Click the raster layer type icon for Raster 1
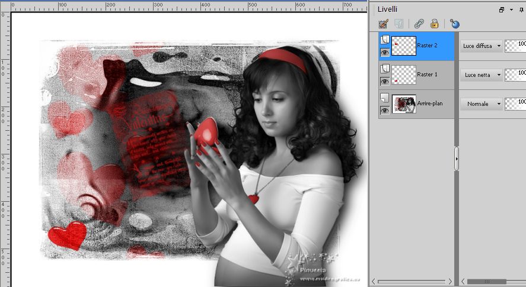The width and height of the screenshot is (526, 287). coord(384,69)
